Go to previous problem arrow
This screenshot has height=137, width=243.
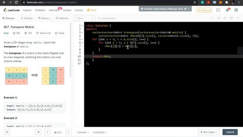point(47,132)
